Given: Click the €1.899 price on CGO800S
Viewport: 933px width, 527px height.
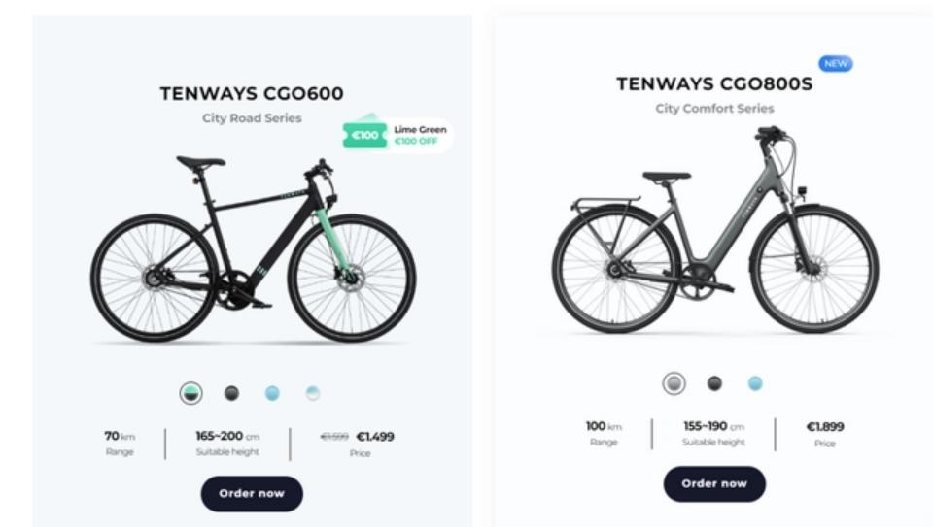Looking at the screenshot, I should click(x=825, y=427).
